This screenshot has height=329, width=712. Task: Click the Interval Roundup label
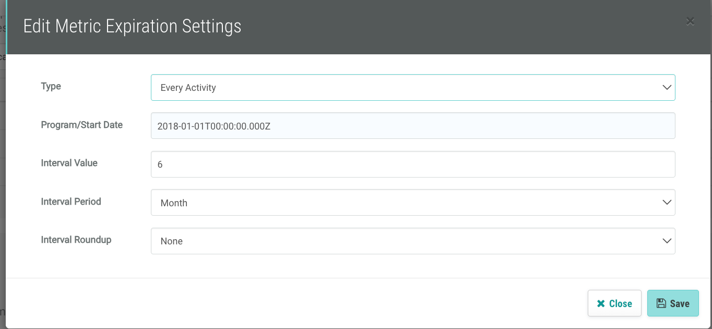(76, 240)
